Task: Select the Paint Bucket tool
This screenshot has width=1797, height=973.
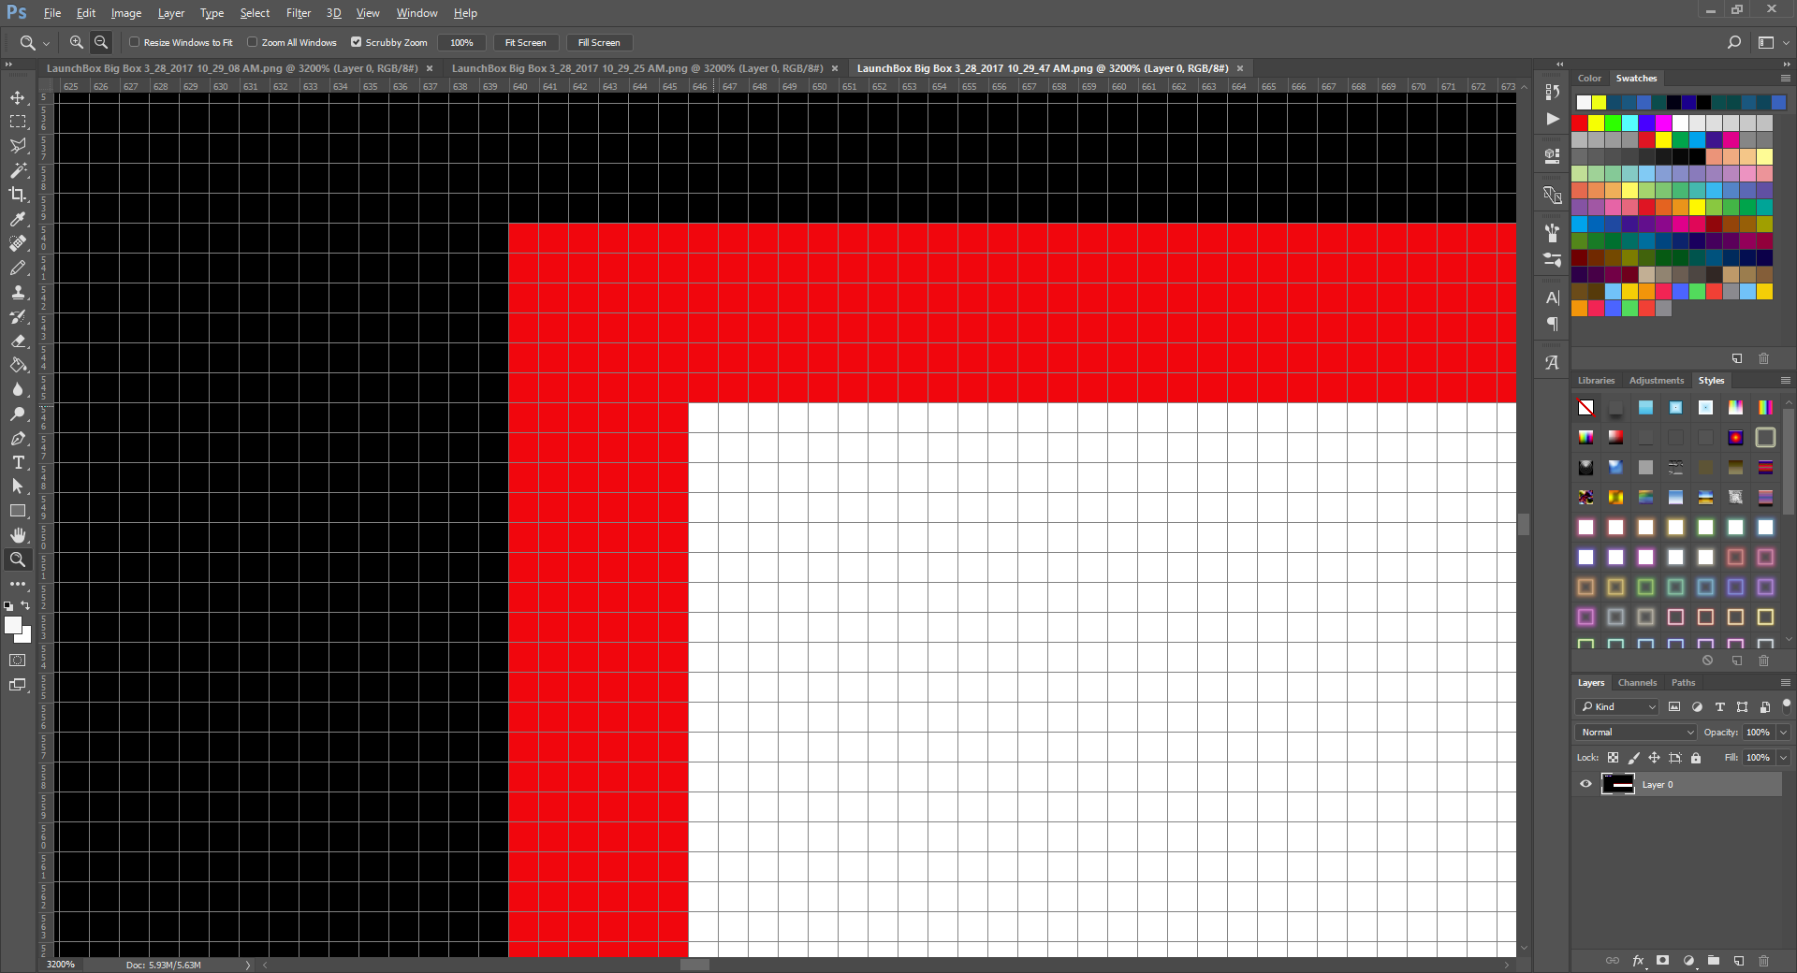Action: (x=18, y=365)
